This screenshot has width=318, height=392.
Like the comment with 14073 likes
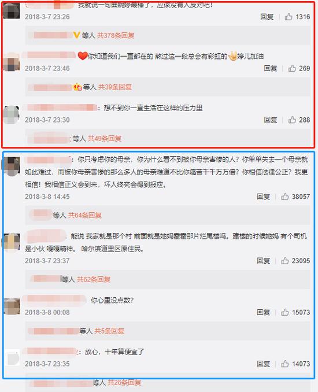284,364
